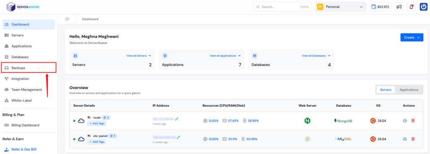This screenshot has height=154, width=430.
Task: Delete the node server
Action: pyautogui.click(x=413, y=121)
